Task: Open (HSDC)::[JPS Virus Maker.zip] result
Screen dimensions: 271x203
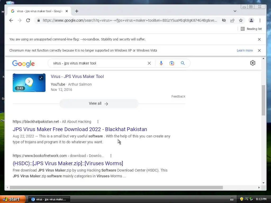Action: pyautogui.click(x=68, y=163)
